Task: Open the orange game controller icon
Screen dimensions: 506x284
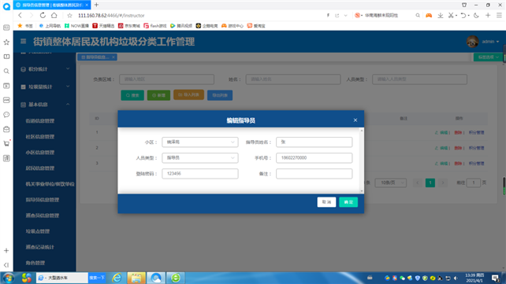Action: (429, 15)
